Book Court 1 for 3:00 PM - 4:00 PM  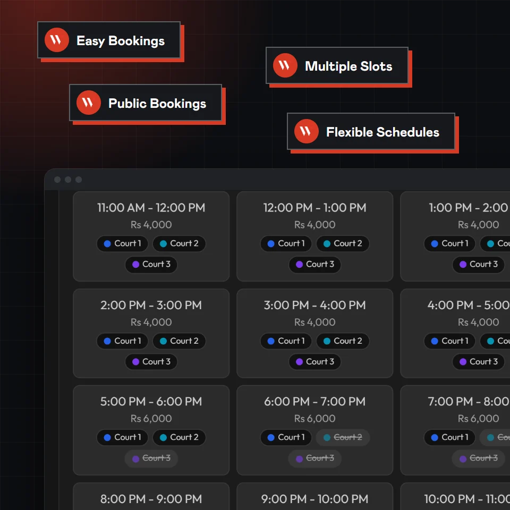(286, 341)
